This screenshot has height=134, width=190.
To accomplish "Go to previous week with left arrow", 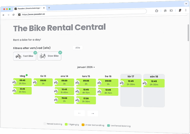I will click(x=79, y=113).
